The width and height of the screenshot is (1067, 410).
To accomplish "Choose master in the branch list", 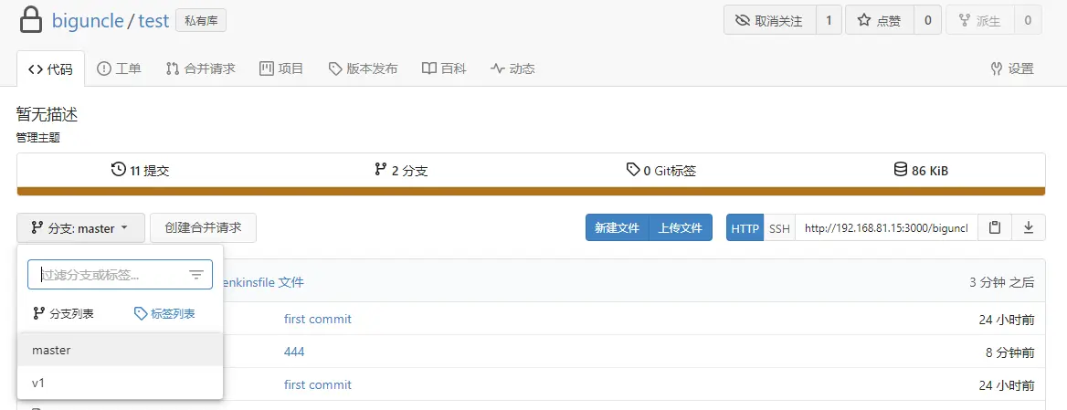I will click(x=51, y=350).
